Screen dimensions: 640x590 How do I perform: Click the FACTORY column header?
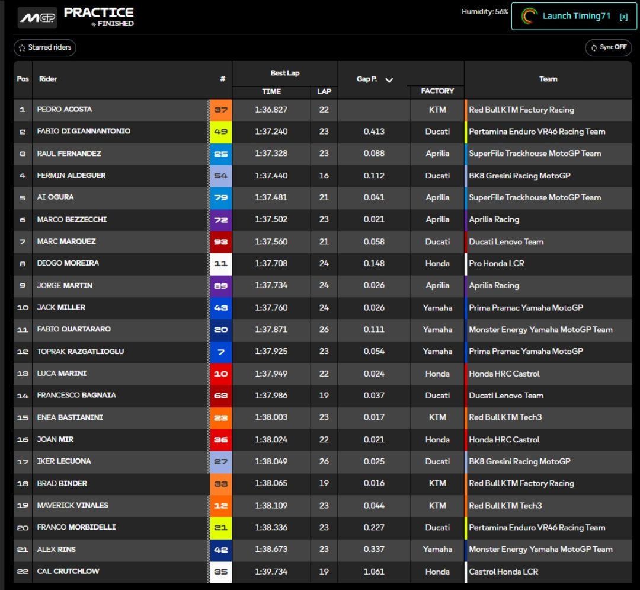click(x=437, y=91)
